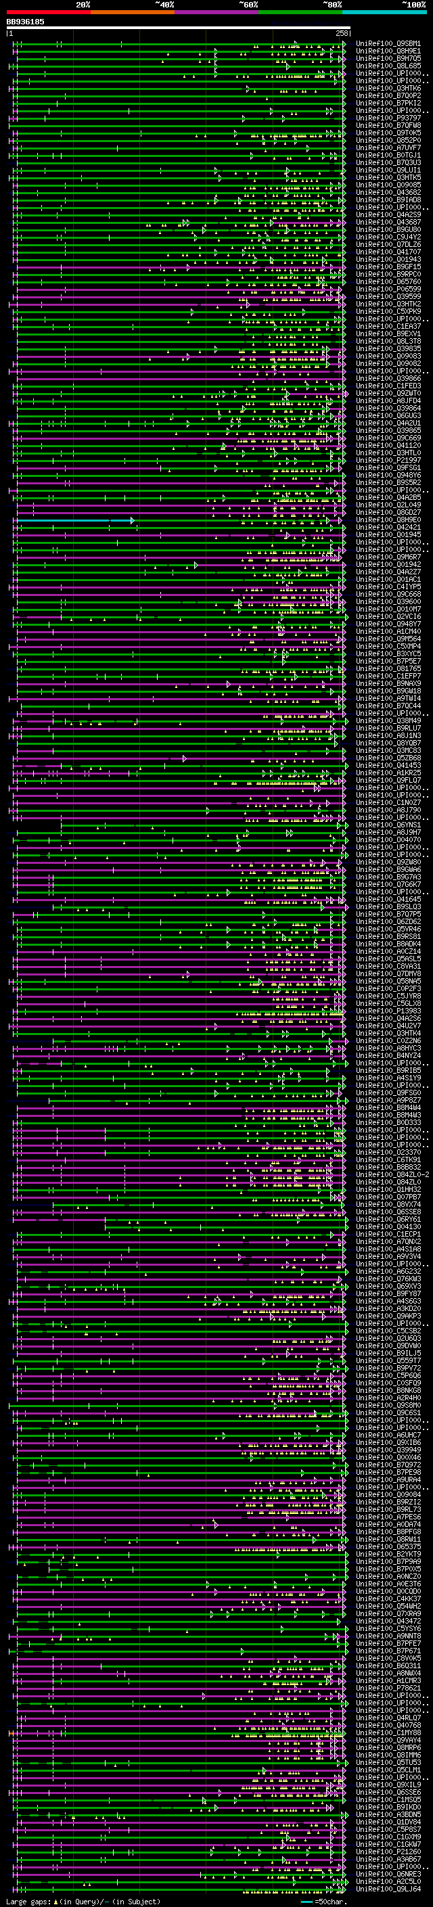Select hit UniRef100_A0CZ14
The image size is (433, 1907).
(x=388, y=951)
